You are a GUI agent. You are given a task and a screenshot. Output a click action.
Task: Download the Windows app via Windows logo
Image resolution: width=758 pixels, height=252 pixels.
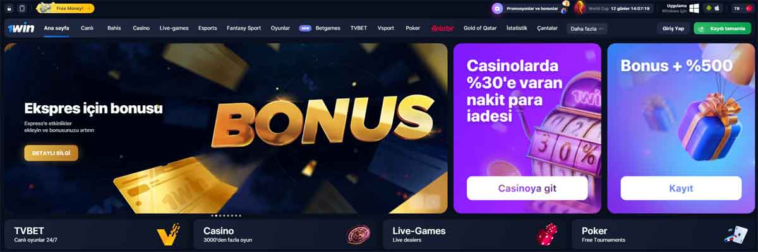coord(694,8)
